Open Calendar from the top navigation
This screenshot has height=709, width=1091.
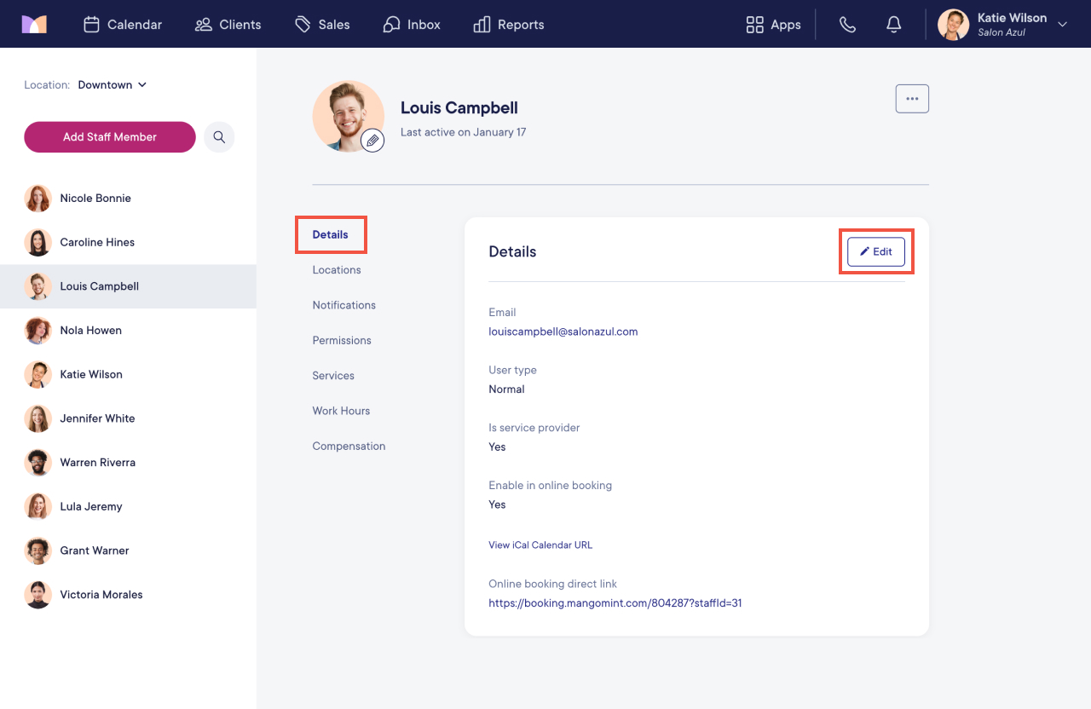pyautogui.click(x=123, y=25)
